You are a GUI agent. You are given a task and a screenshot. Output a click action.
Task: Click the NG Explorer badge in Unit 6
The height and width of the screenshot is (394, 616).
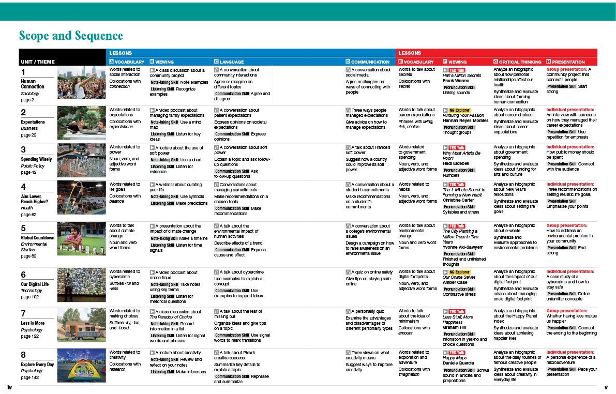click(459, 272)
